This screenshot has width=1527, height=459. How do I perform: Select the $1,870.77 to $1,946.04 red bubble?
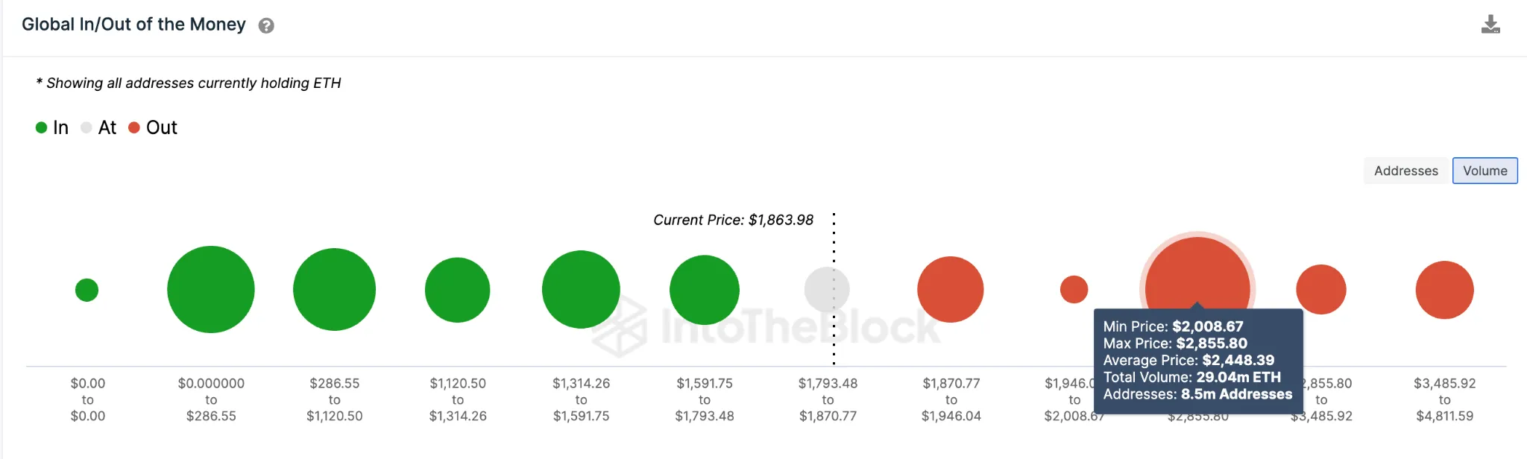point(951,289)
